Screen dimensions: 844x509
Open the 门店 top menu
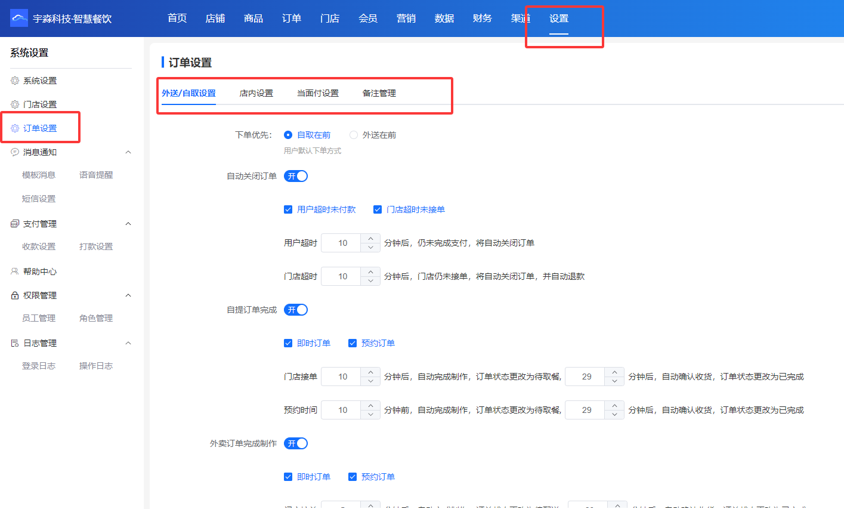(x=330, y=18)
